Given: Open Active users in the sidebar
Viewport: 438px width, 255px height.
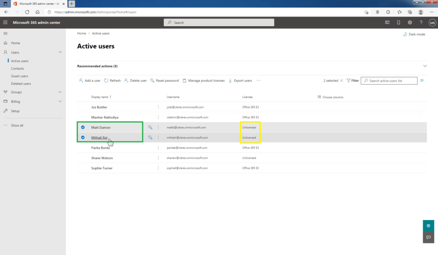Looking at the screenshot, I should tap(20, 61).
